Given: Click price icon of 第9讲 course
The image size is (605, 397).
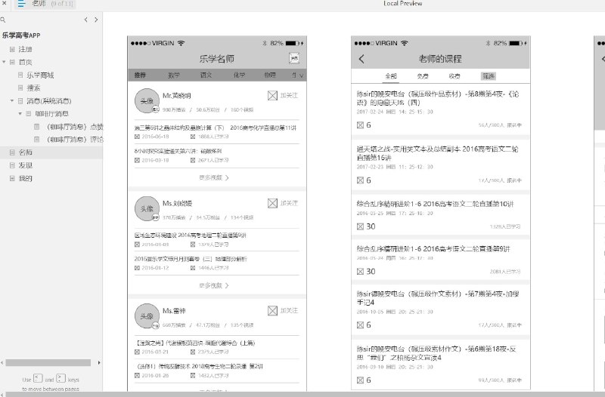Looking at the screenshot, I should [361, 272].
